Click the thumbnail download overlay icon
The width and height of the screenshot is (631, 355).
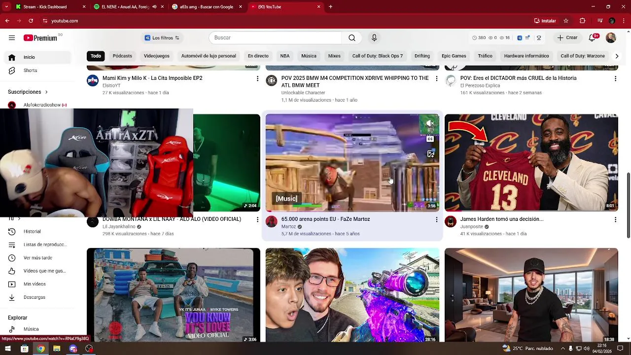coord(430,154)
